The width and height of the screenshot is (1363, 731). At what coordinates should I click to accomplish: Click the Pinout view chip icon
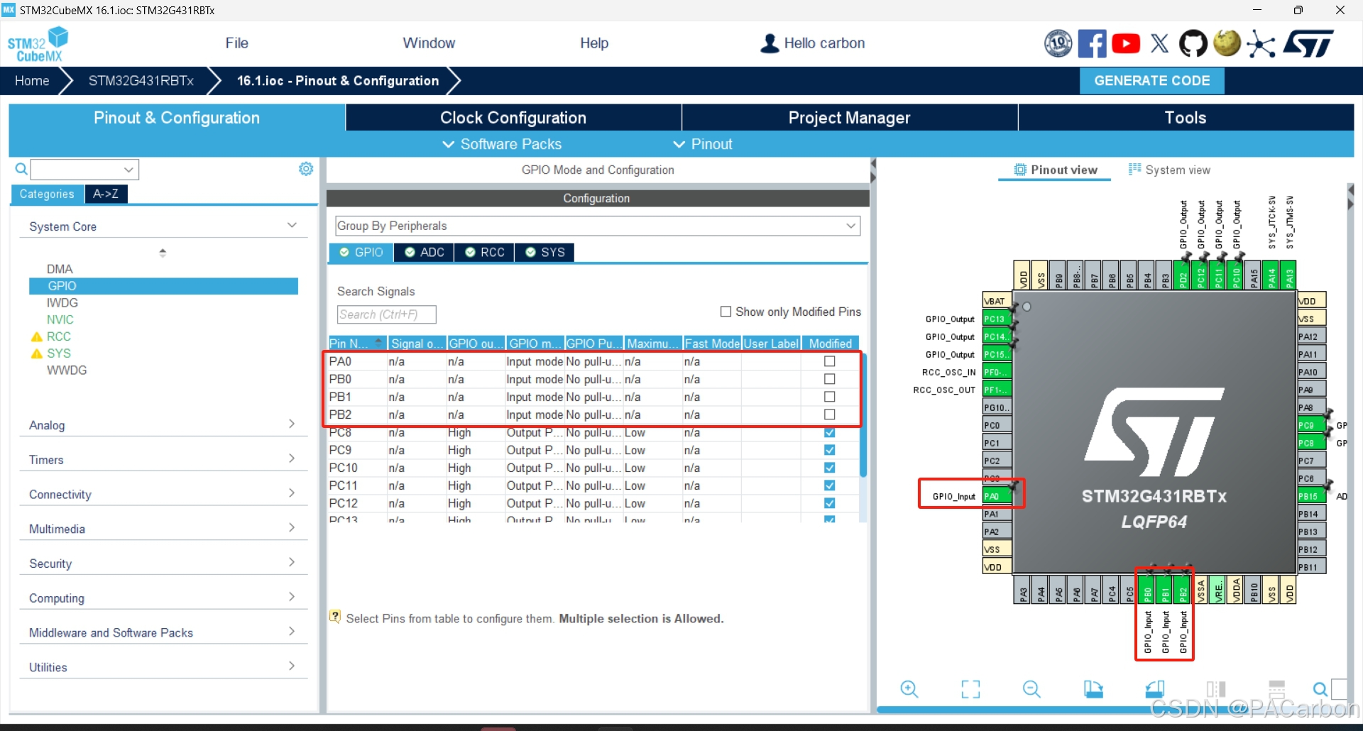tap(1020, 170)
